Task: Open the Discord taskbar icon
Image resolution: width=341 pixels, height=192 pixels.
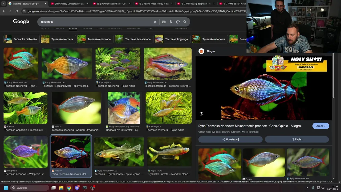Action: point(77,188)
